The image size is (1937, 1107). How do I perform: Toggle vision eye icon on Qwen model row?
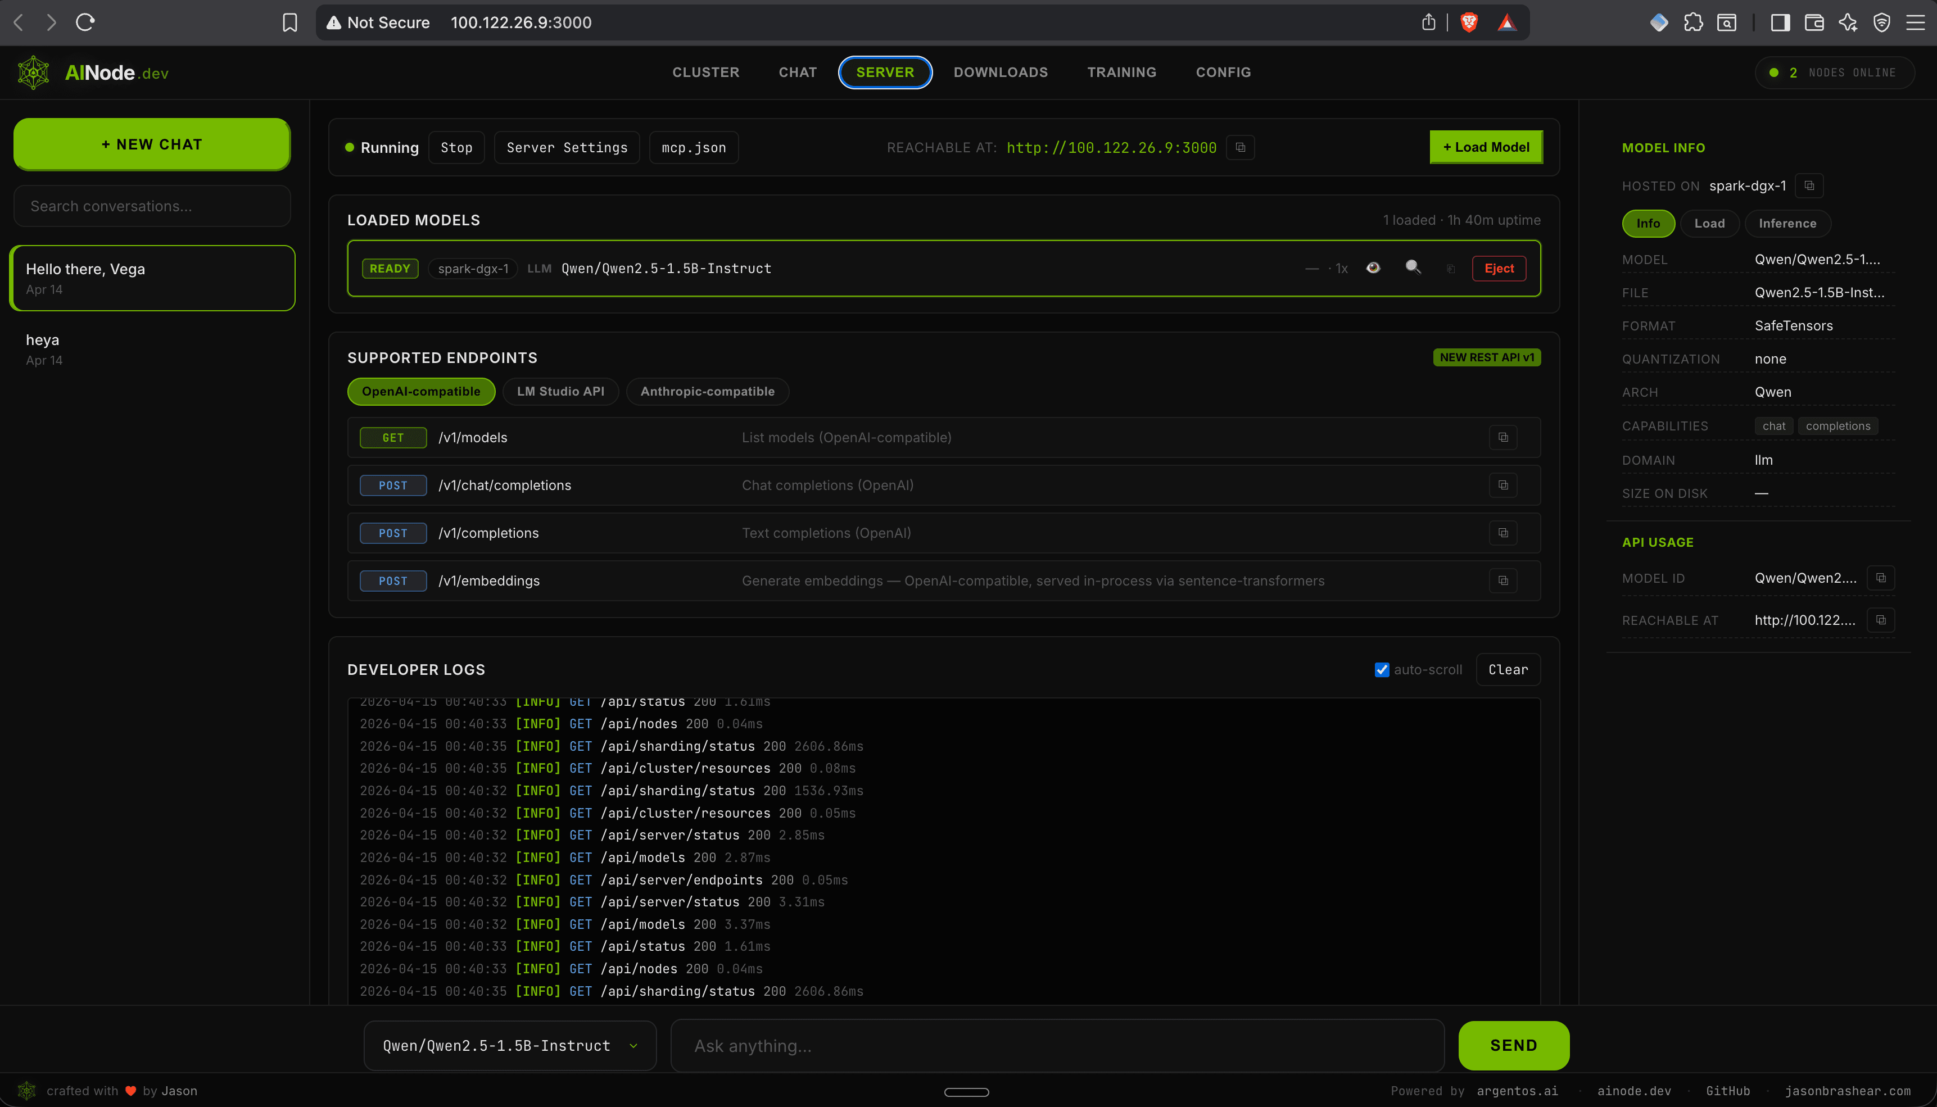click(x=1373, y=267)
